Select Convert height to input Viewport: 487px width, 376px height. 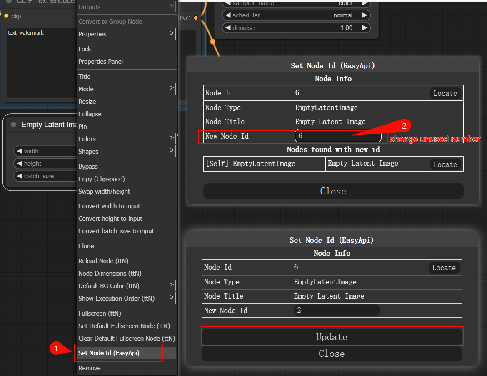(x=127, y=219)
